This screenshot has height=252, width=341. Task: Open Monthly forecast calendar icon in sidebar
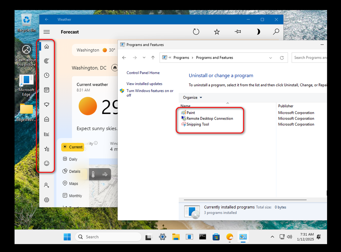click(x=47, y=90)
